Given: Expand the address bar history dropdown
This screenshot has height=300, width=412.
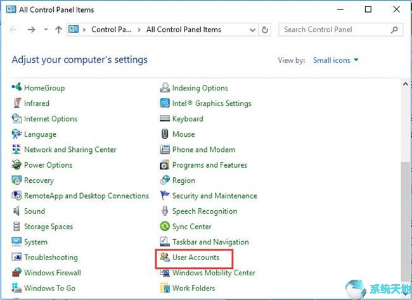Looking at the screenshot, I should (x=252, y=30).
